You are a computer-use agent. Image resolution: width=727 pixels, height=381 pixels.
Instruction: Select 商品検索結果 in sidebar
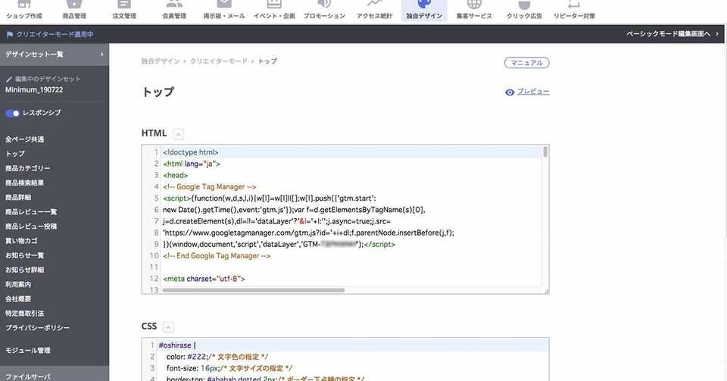pos(24,183)
